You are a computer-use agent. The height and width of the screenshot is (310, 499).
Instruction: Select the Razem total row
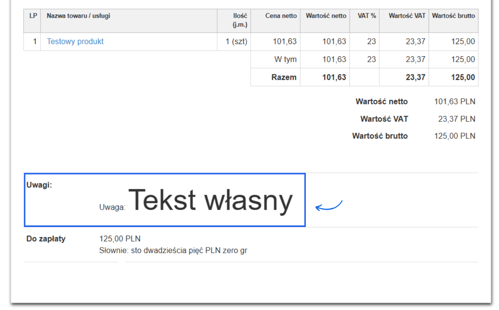[285, 77]
